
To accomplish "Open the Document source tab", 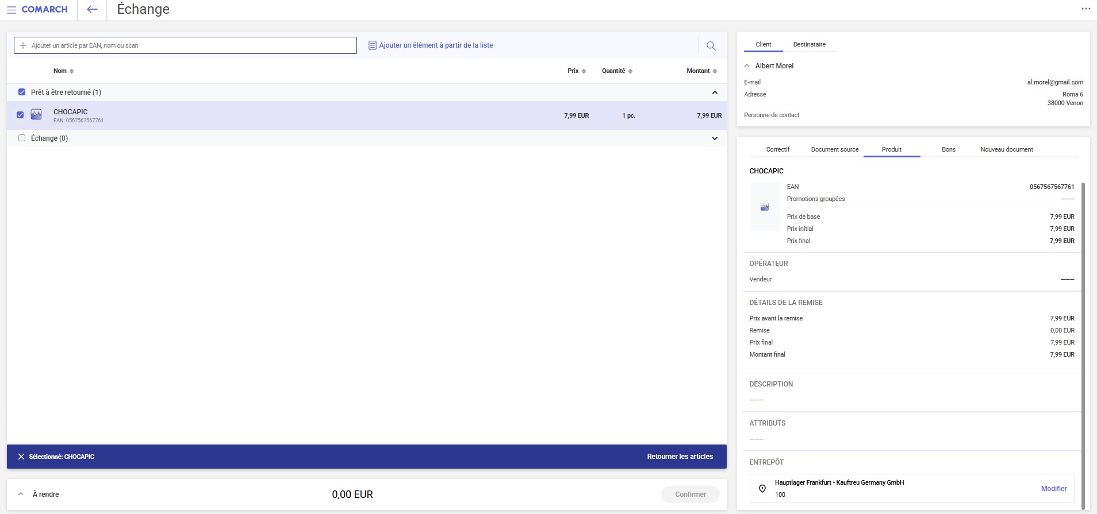I will tap(834, 149).
